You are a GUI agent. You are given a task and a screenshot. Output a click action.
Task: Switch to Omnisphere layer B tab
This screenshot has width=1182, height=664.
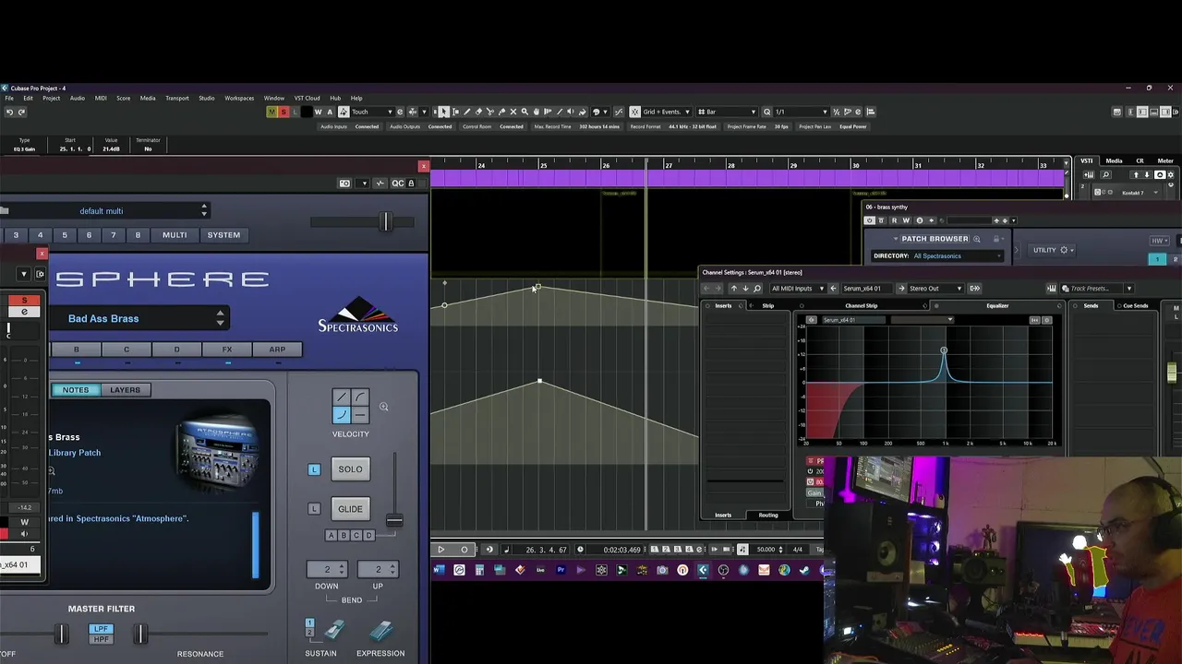pyautogui.click(x=77, y=350)
